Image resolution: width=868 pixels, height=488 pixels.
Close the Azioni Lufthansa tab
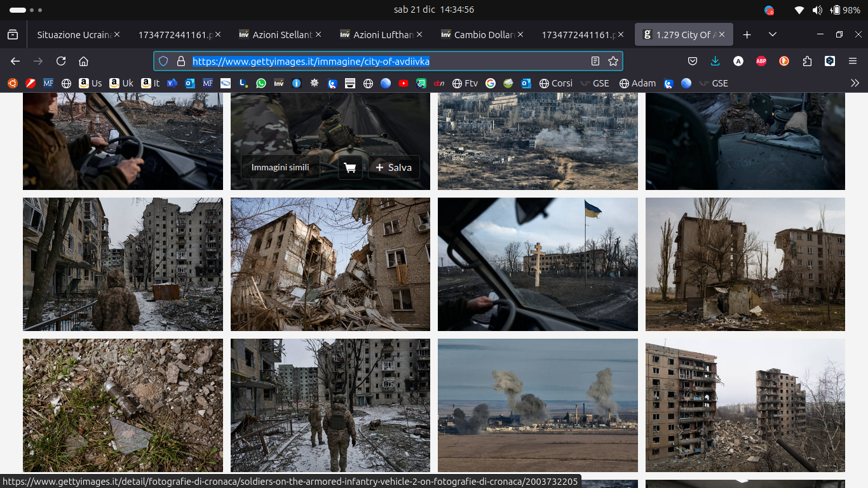419,35
